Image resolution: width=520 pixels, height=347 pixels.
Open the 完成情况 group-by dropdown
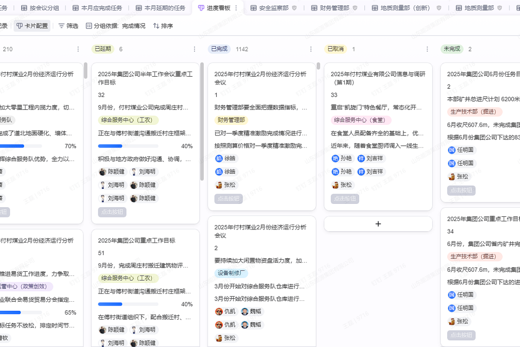[x=133, y=26]
